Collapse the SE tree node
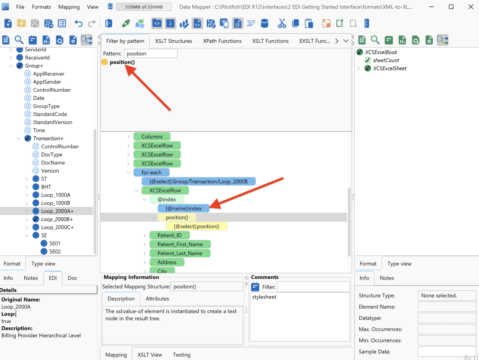Image resolution: width=479 pixels, height=360 pixels. coord(27,235)
